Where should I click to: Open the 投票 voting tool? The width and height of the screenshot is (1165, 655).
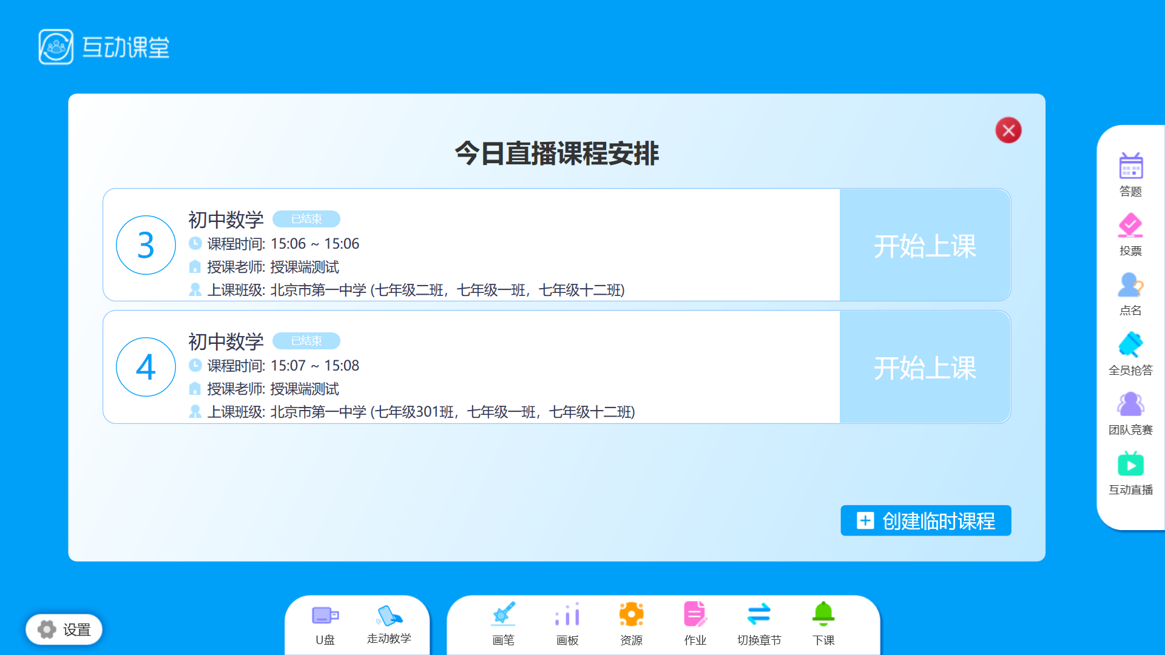[1130, 234]
